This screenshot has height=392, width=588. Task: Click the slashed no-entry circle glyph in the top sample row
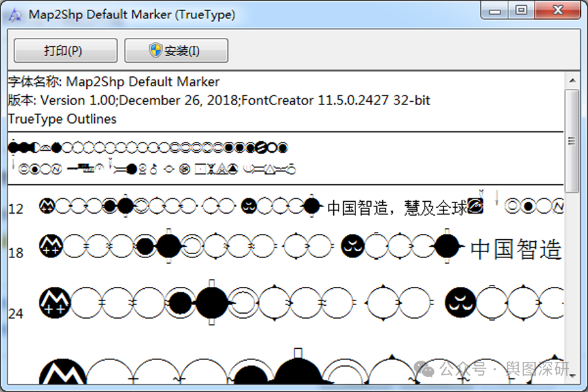[260, 148]
